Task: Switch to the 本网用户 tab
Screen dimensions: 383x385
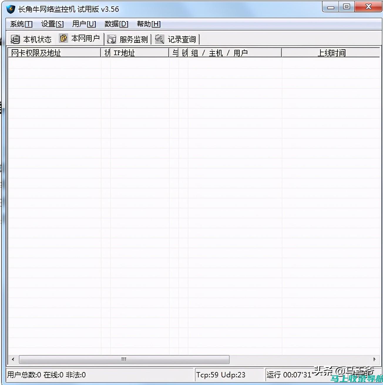Action: click(x=80, y=38)
